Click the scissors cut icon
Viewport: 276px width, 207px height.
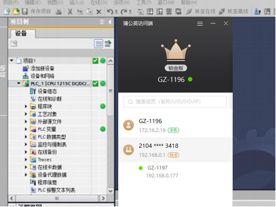pyautogui.click(x=70, y=12)
